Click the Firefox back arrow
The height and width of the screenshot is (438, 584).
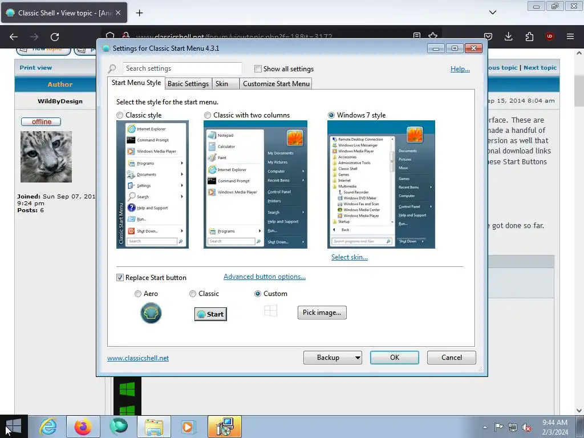[14, 36]
